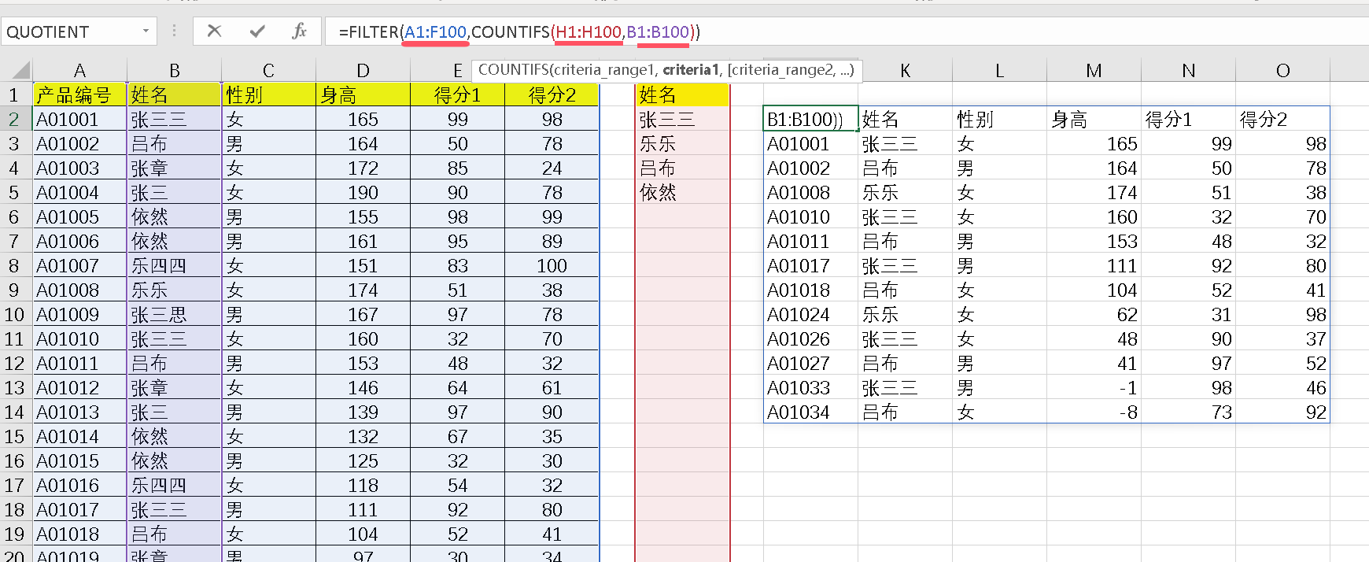Select column N header

(1188, 70)
